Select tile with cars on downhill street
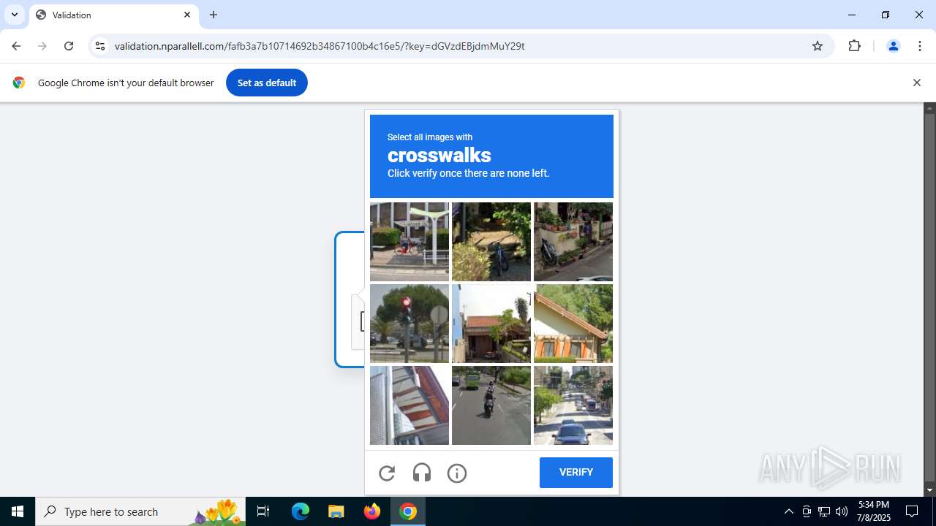Image resolution: width=936 pixels, height=526 pixels. (x=573, y=405)
